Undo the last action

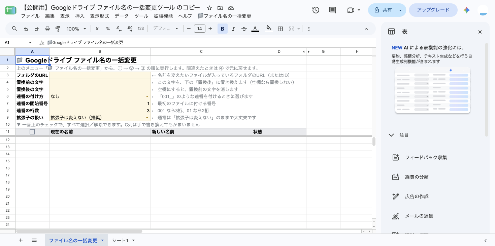coord(26,29)
